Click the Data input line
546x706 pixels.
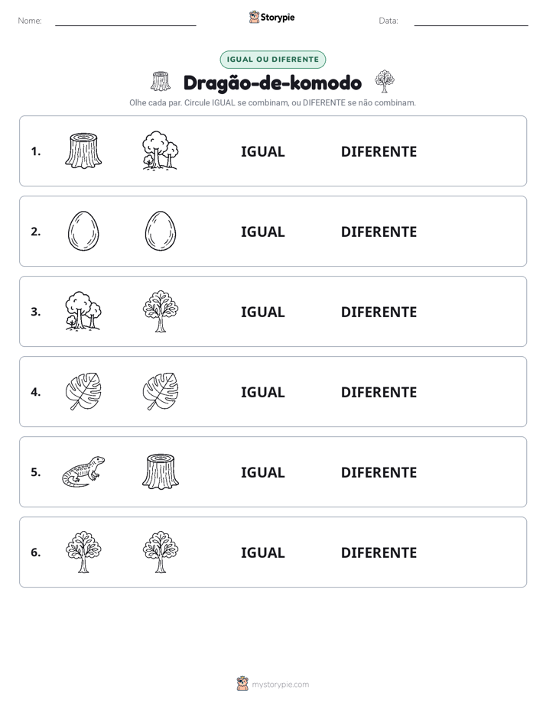pos(471,21)
